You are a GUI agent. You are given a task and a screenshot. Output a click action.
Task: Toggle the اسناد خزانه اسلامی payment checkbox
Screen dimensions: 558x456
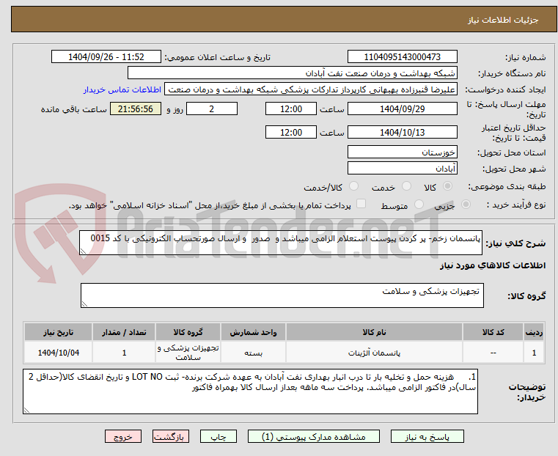pos(361,204)
